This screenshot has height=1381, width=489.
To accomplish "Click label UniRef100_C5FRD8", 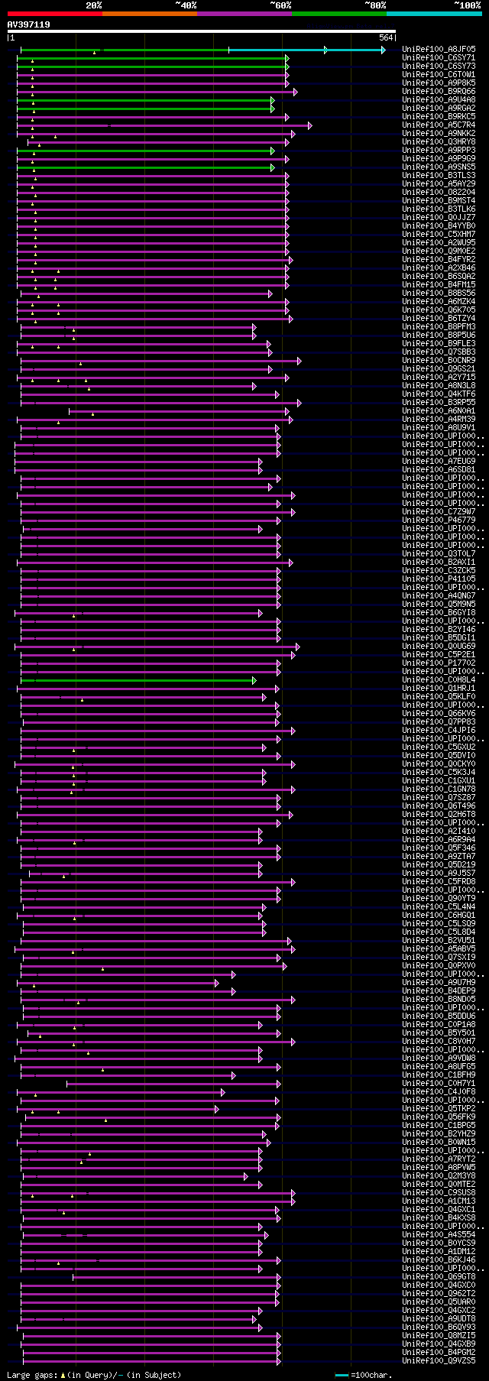I will coord(439,882).
